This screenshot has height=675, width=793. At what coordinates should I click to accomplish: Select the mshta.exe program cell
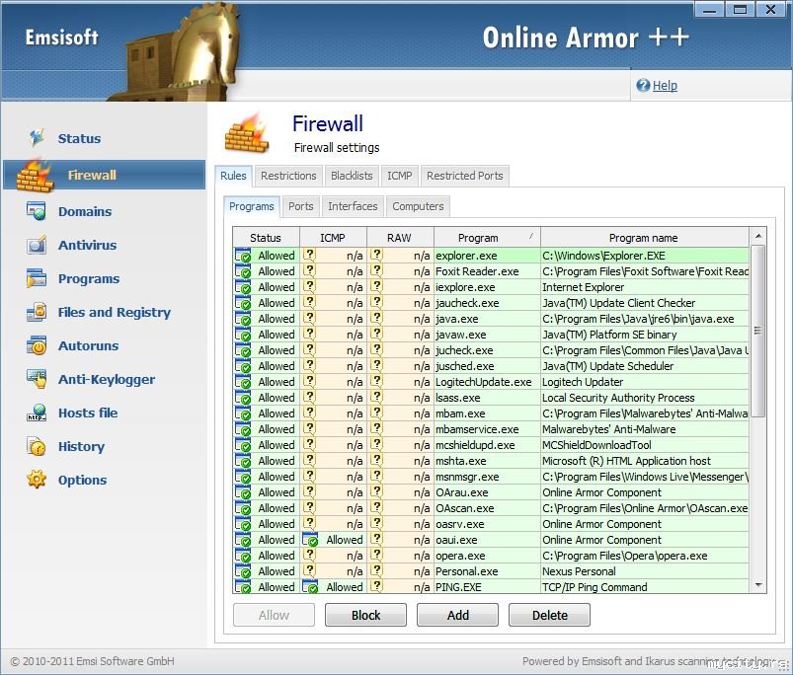[487, 461]
